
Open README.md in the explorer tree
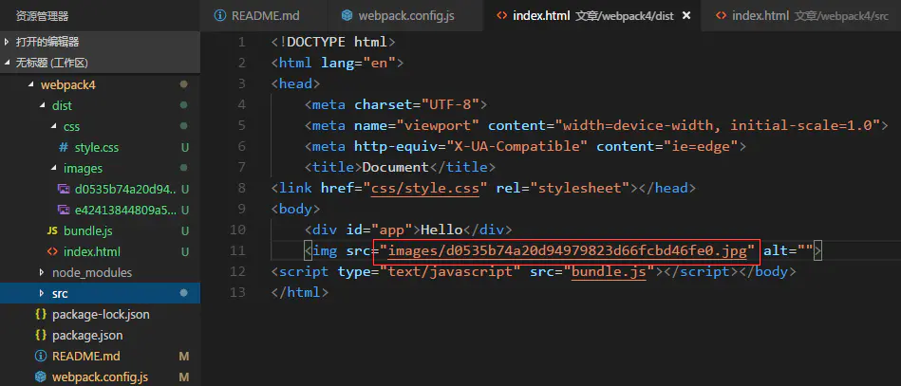(x=86, y=357)
